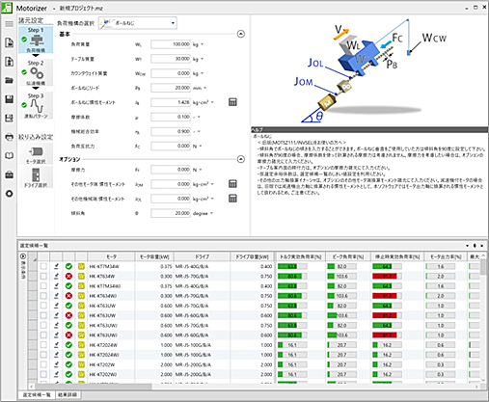
Task: Open the manual book icon
Action: pyautogui.click(x=9, y=156)
